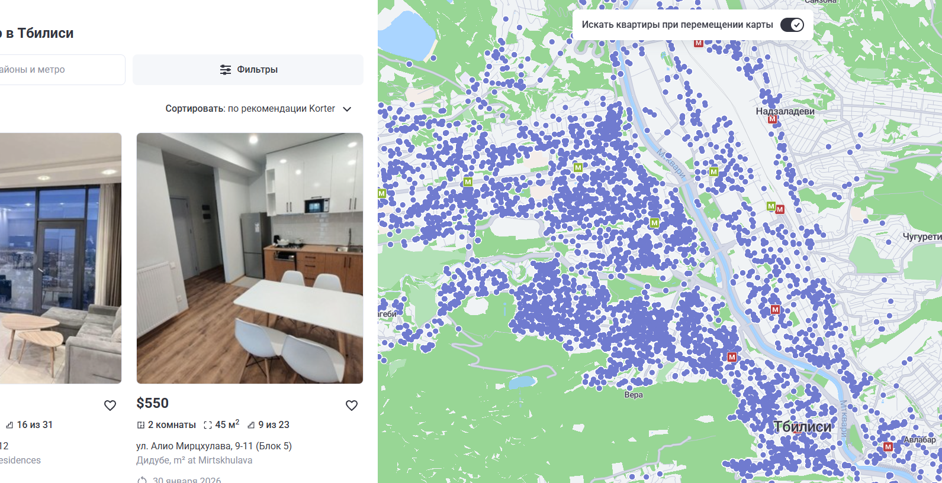This screenshot has width=942, height=483.
Task: Open the m² at Mirtskhulava complex link
Action: tap(194, 460)
